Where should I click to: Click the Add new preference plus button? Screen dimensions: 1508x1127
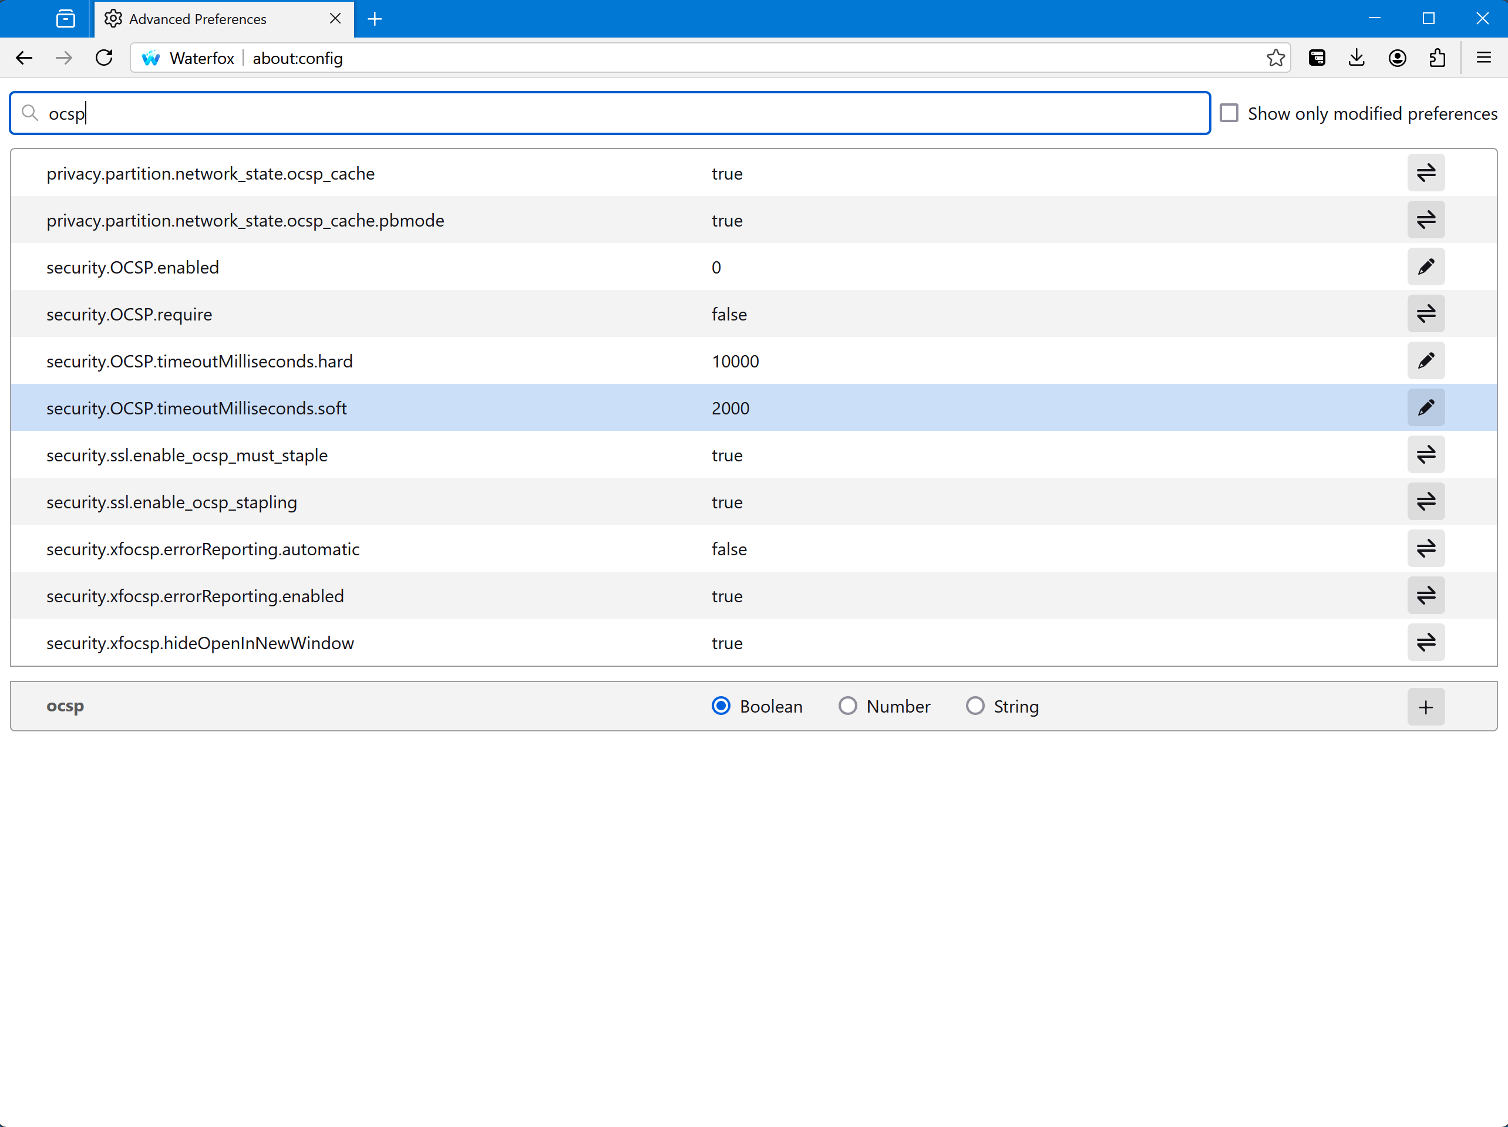click(1426, 707)
